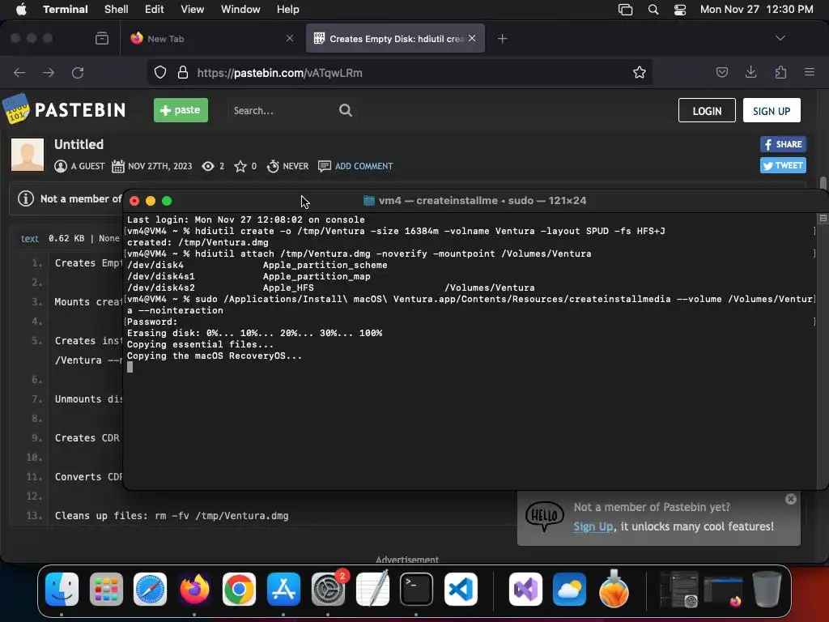Open the Help menu
829x622 pixels.
(x=288, y=10)
